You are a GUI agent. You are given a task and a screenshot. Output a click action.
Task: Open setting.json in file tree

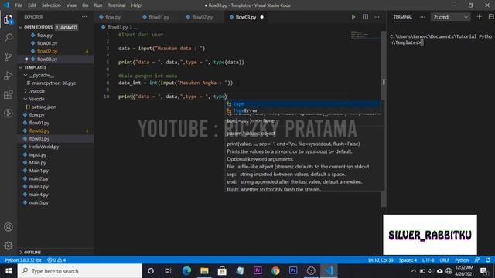pyautogui.click(x=44, y=107)
